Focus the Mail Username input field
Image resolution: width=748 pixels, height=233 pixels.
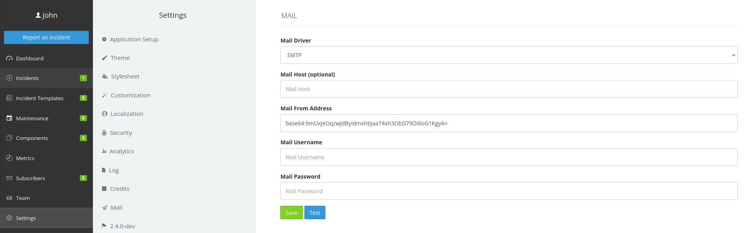[x=509, y=157]
